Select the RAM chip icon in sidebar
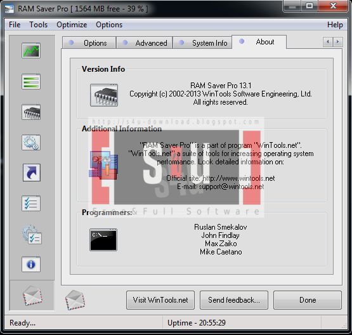352x335 pixels. [x=31, y=112]
